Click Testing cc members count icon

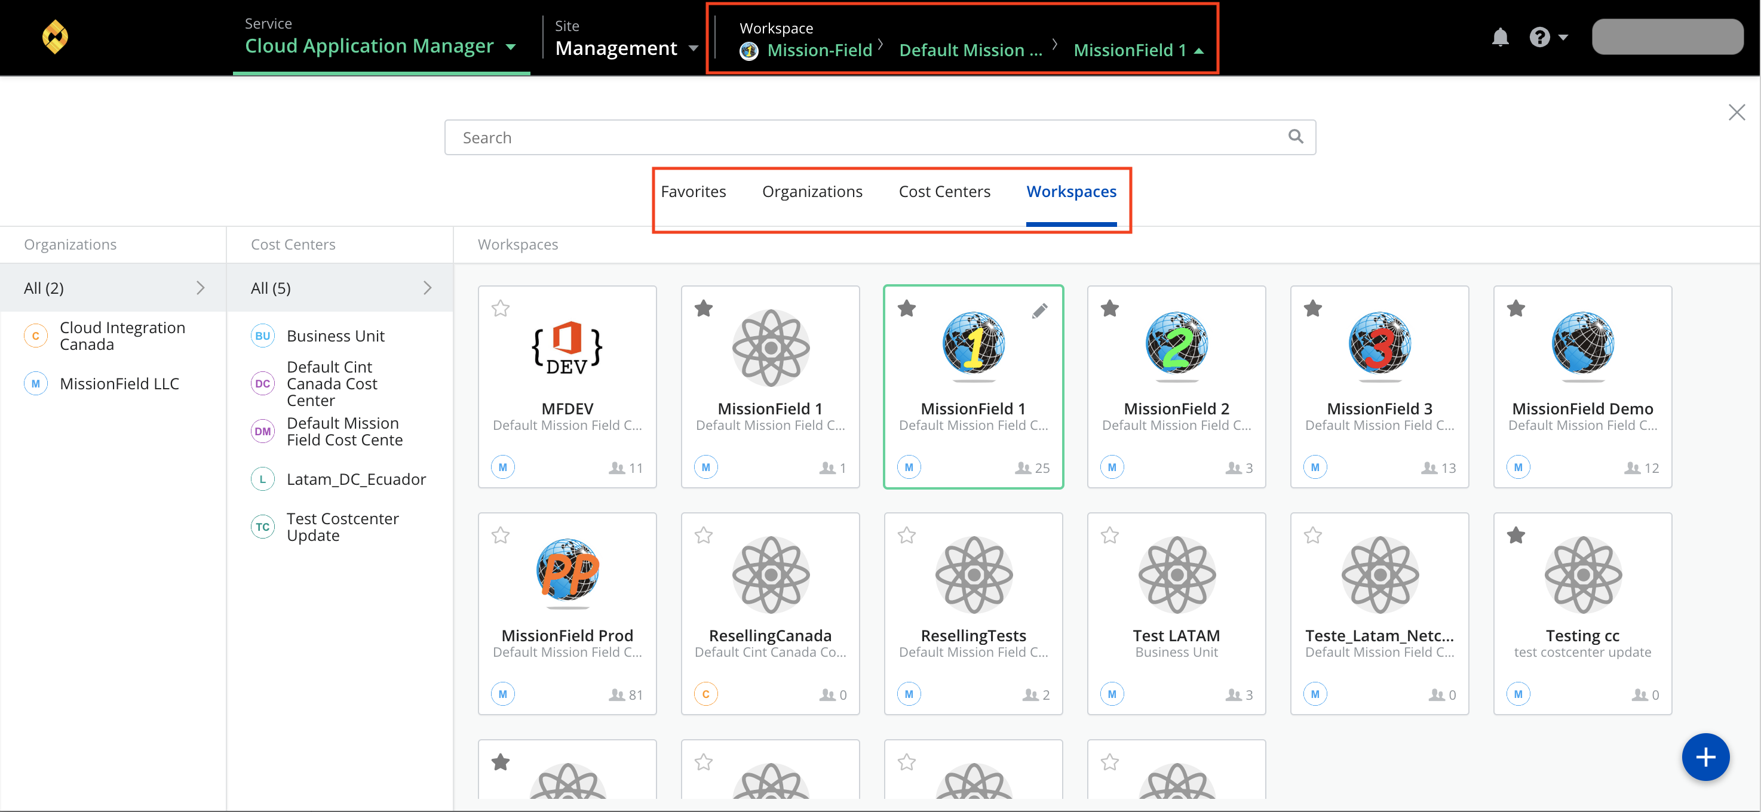[x=1639, y=694]
